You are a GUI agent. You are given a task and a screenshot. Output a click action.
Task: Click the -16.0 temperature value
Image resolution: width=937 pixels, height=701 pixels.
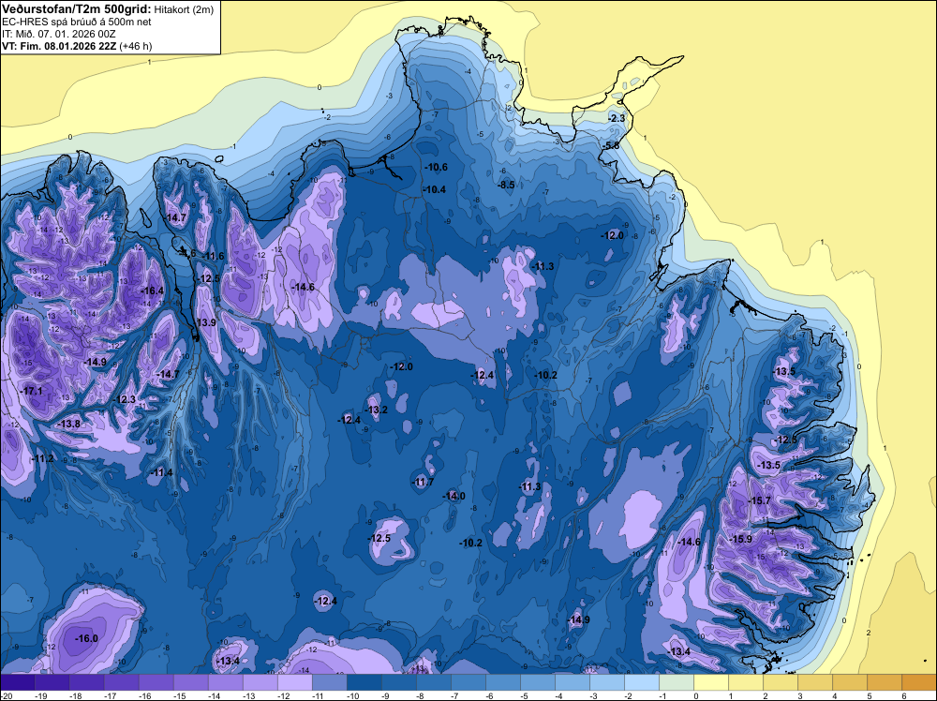click(86, 638)
